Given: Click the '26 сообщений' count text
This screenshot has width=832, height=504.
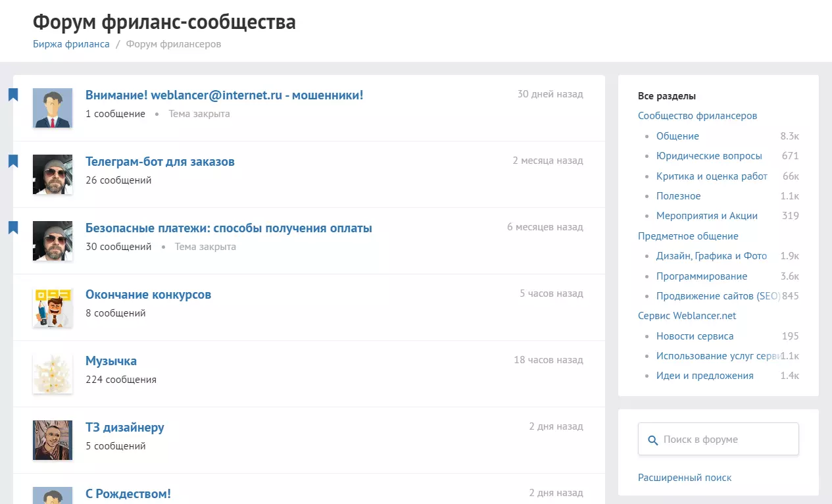Looking at the screenshot, I should tap(118, 180).
